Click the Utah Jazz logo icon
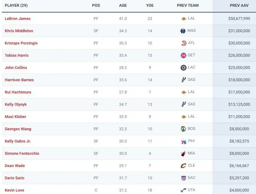 tap(184, 190)
